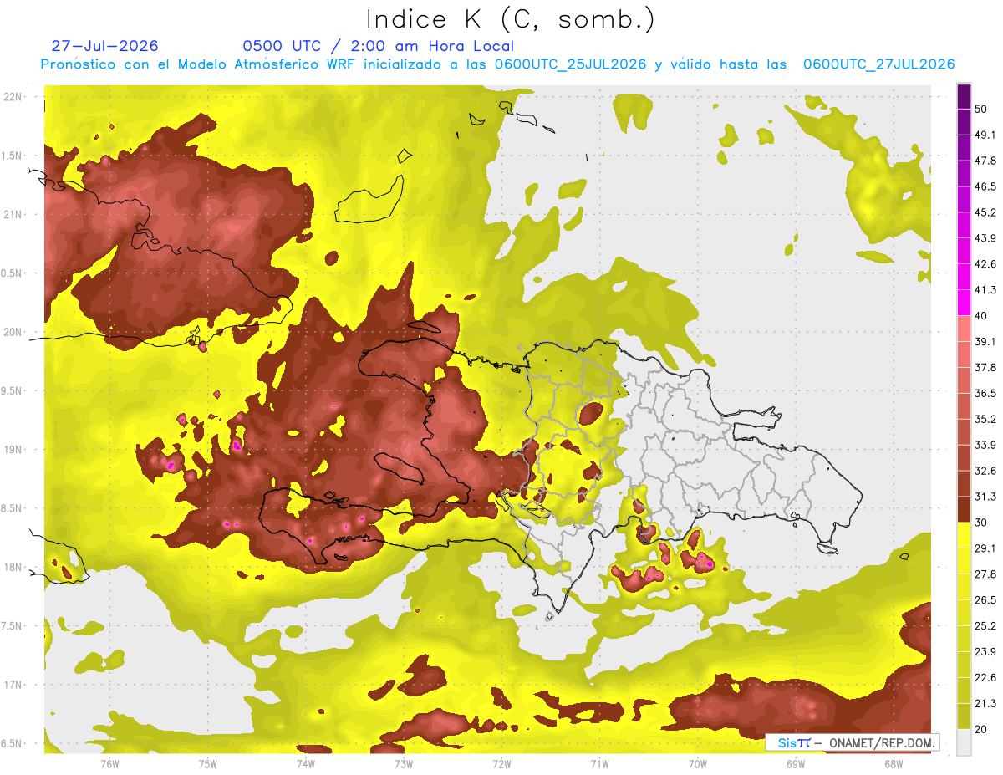Screen dimensions: 1003x775
Task: Click the "39.1" colorbar value
Action: (985, 342)
